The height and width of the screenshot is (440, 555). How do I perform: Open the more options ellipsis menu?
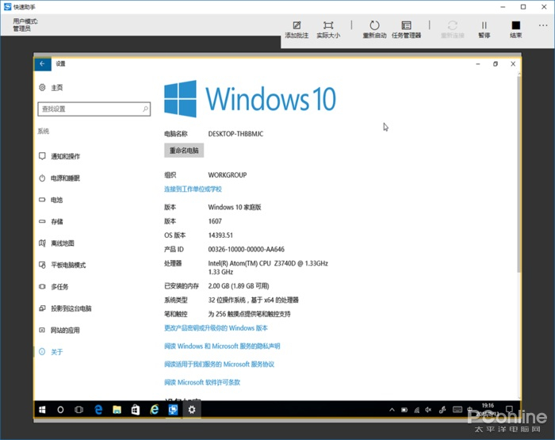(543, 26)
